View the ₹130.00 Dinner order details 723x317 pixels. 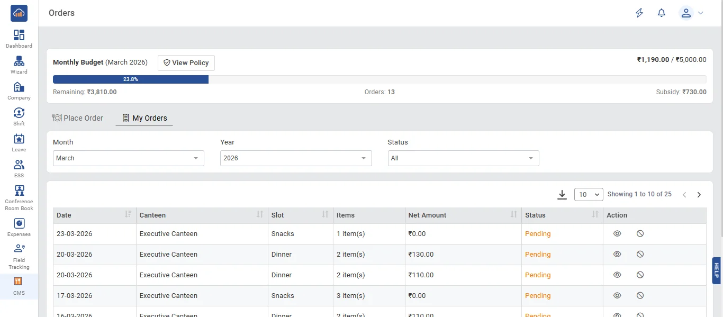(617, 255)
